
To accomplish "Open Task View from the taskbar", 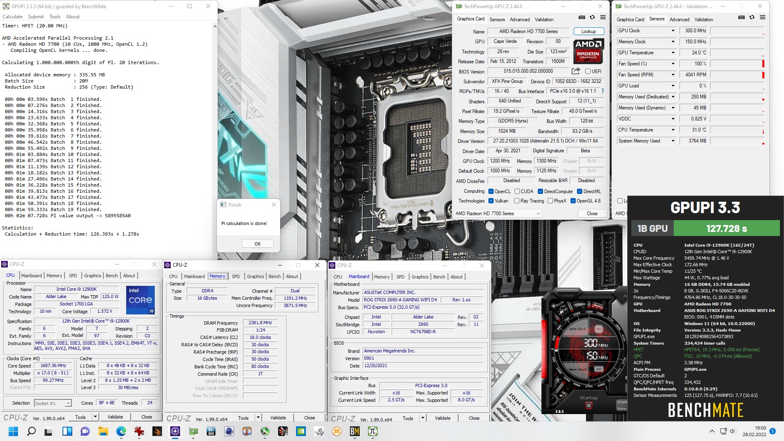I will point(49,431).
